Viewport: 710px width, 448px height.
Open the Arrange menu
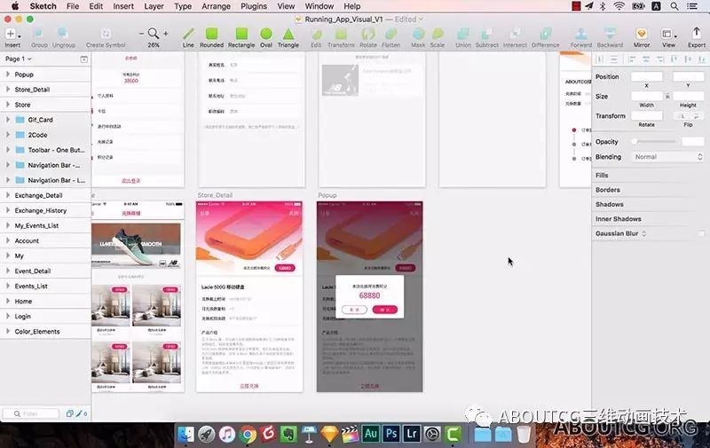point(216,6)
